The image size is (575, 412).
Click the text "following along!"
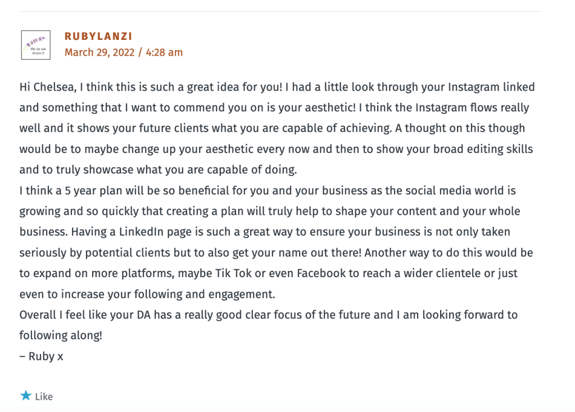click(61, 336)
